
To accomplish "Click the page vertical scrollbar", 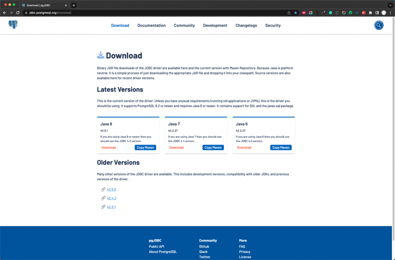I will [393, 128].
